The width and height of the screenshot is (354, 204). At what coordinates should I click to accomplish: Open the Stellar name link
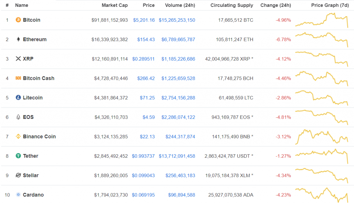click(31, 175)
